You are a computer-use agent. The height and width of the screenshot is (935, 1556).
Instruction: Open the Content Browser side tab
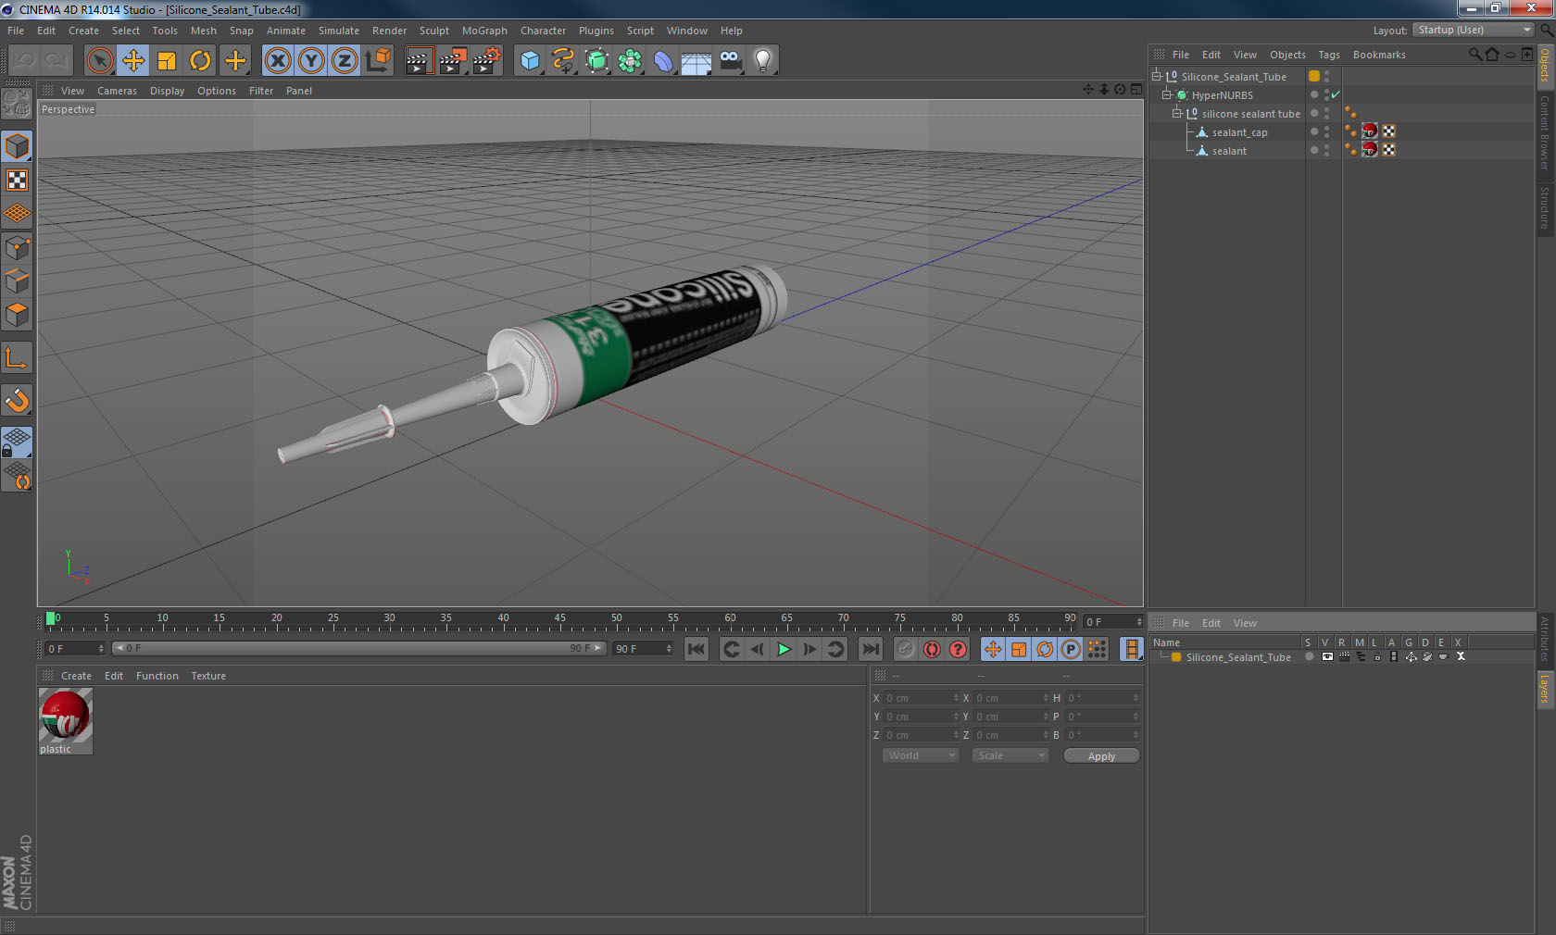pos(1545,132)
